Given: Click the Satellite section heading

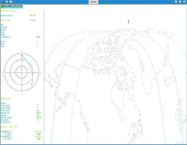Looking at the screenshot, I should point(6,99).
